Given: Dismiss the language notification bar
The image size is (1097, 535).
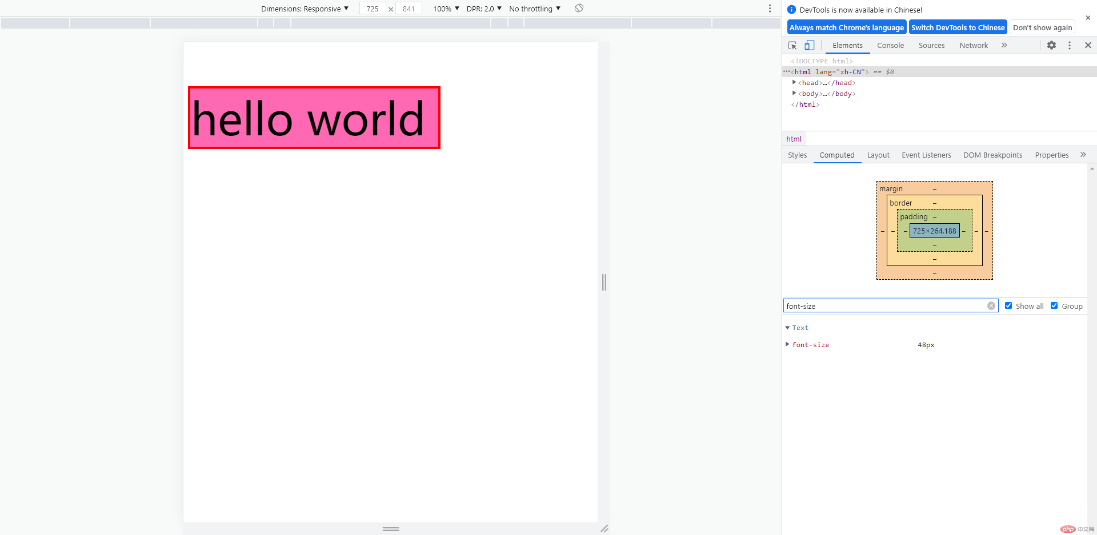Looking at the screenshot, I should click(x=1088, y=18).
